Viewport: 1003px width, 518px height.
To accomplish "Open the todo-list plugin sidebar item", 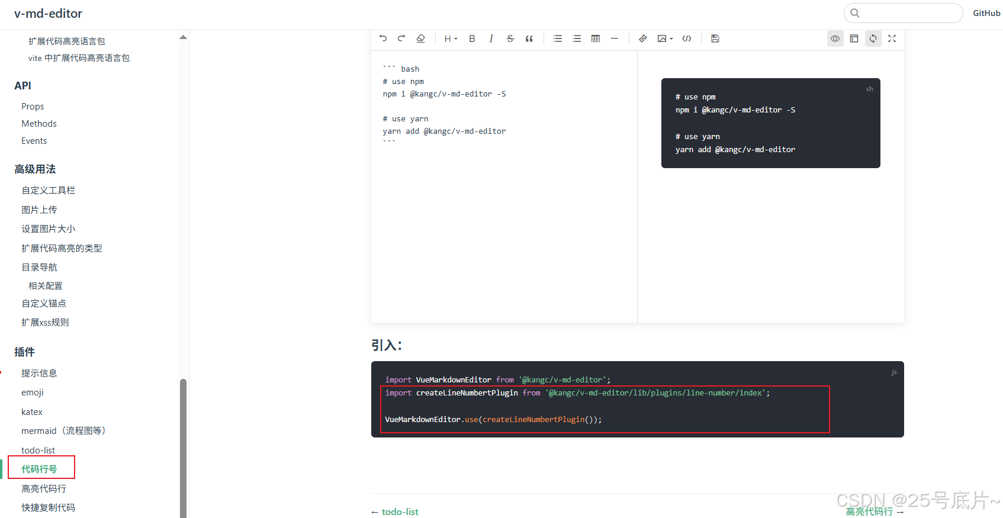I will pos(38,451).
